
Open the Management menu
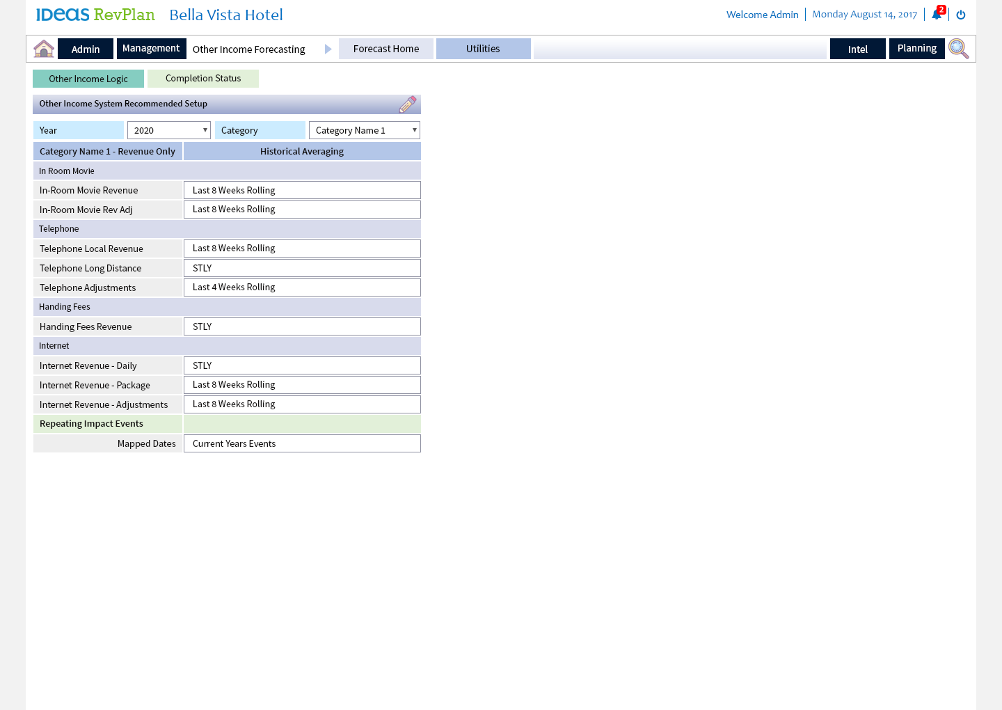click(151, 49)
